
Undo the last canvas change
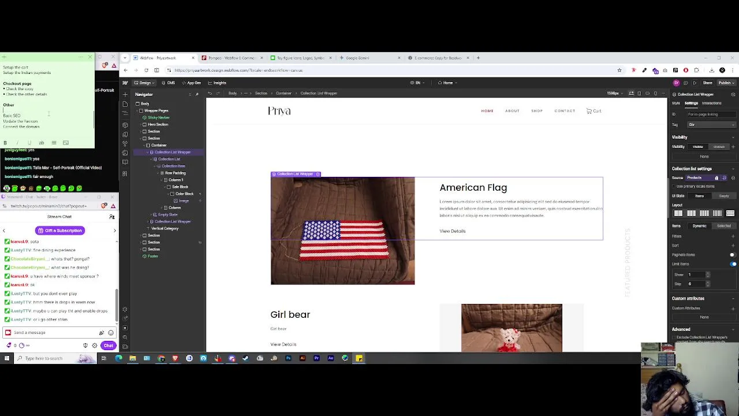210,93
